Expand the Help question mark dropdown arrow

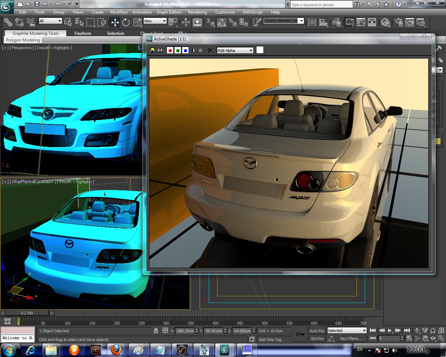405,4
